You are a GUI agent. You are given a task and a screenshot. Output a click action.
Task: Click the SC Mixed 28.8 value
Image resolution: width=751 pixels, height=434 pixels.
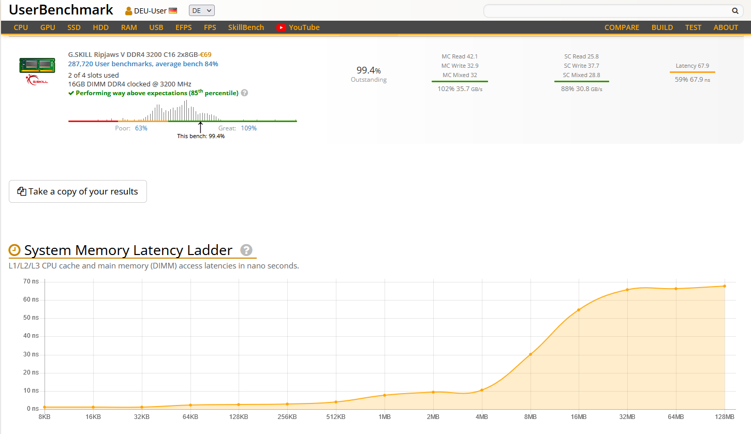click(581, 75)
